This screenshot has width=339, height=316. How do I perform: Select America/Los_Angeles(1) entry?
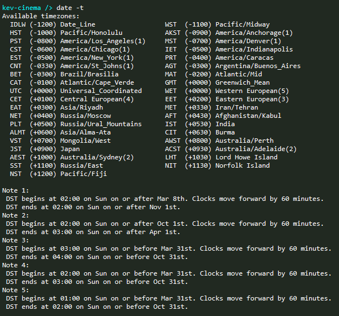coord(102,41)
